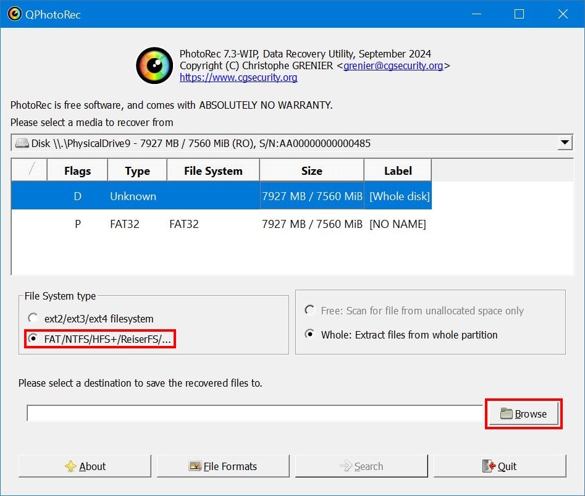Click the [Whole disk] label cell
Viewport: 585px width, 496px height.
tap(399, 196)
